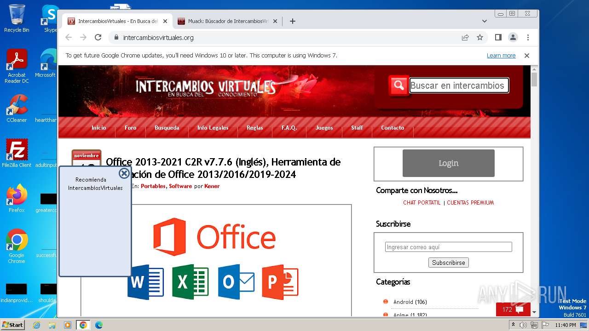The width and height of the screenshot is (589, 331).
Task: Open Acrobat Reader DC desktop icon
Action: click(17, 67)
